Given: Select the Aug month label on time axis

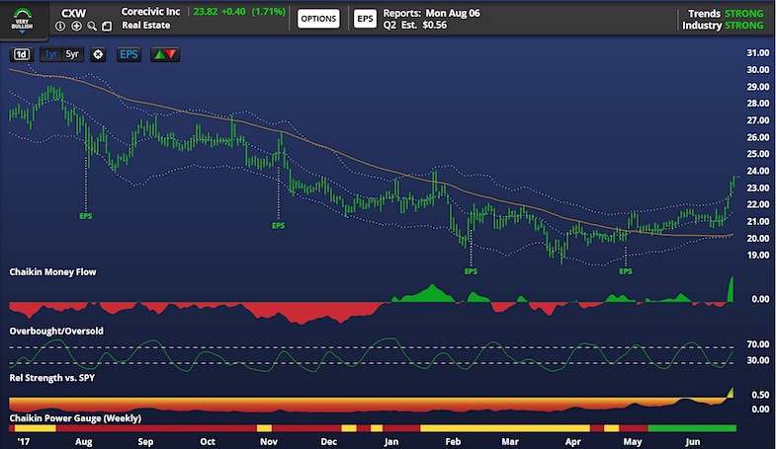Looking at the screenshot, I should (x=84, y=441).
